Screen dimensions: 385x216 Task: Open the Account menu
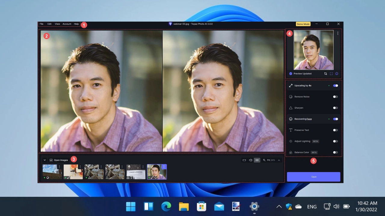(67, 24)
